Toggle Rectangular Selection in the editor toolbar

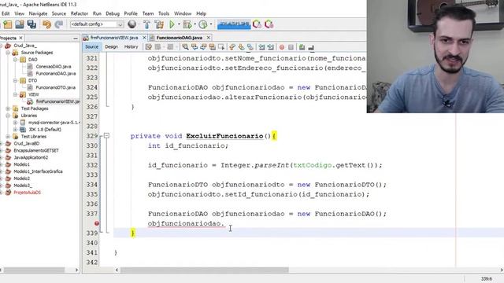(221, 47)
